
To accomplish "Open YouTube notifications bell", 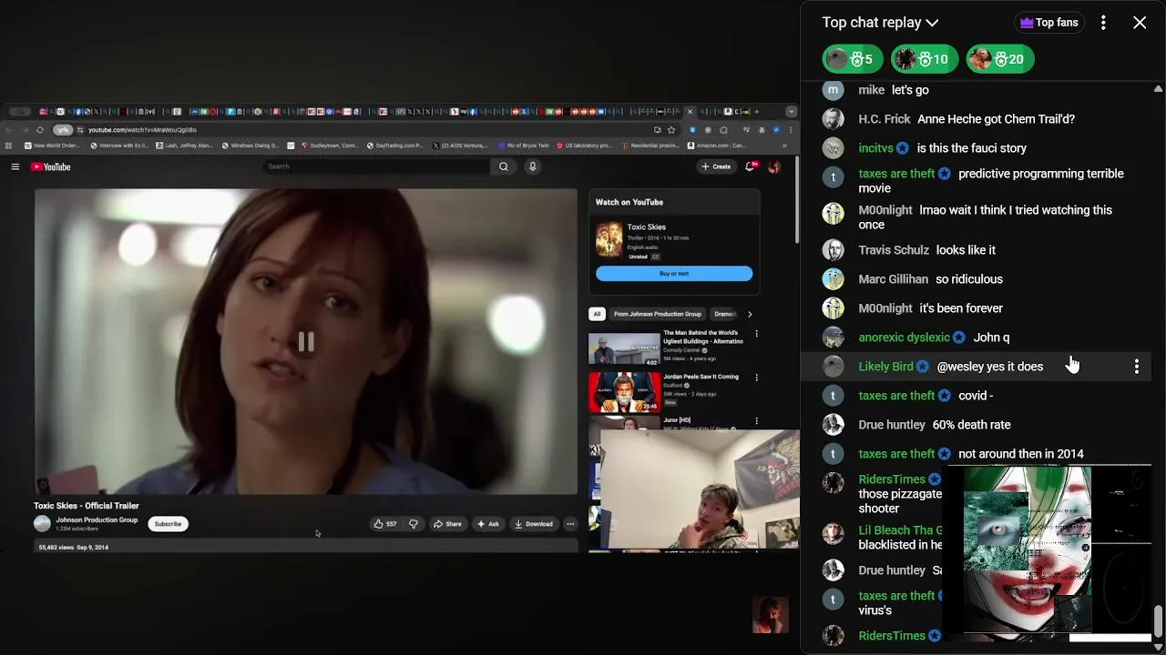I will pyautogui.click(x=751, y=166).
